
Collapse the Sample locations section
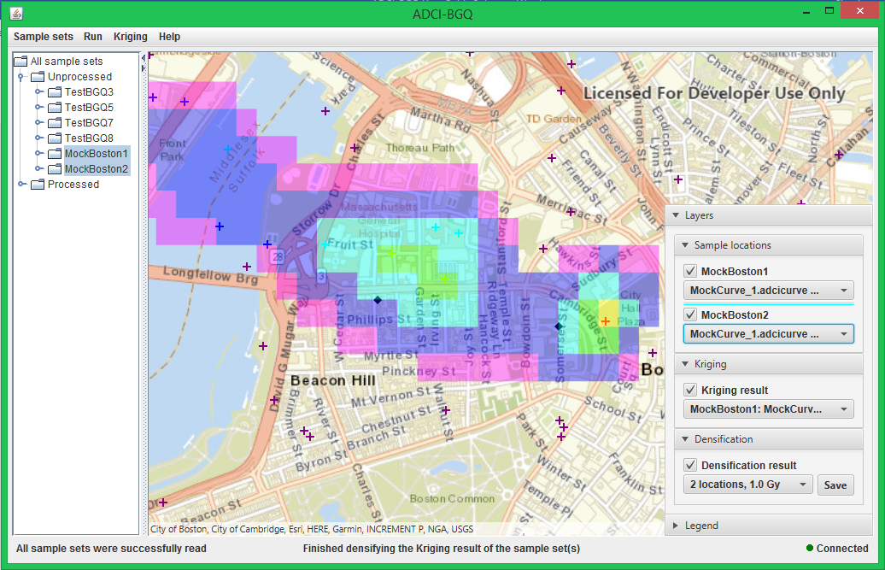685,245
